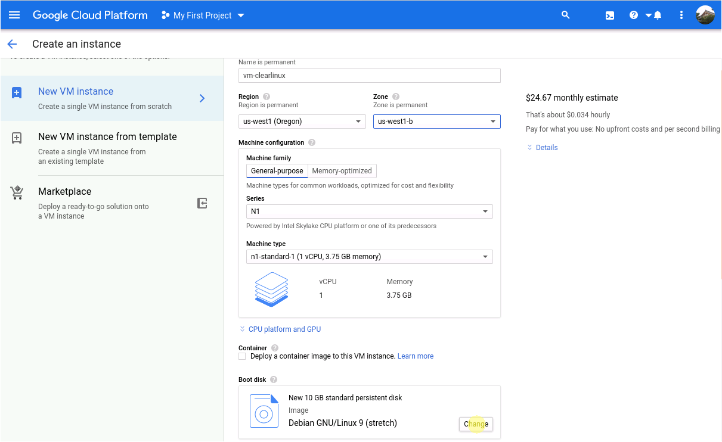This screenshot has height=442, width=722.
Task: Click the boot disk image icon
Action: 264,411
